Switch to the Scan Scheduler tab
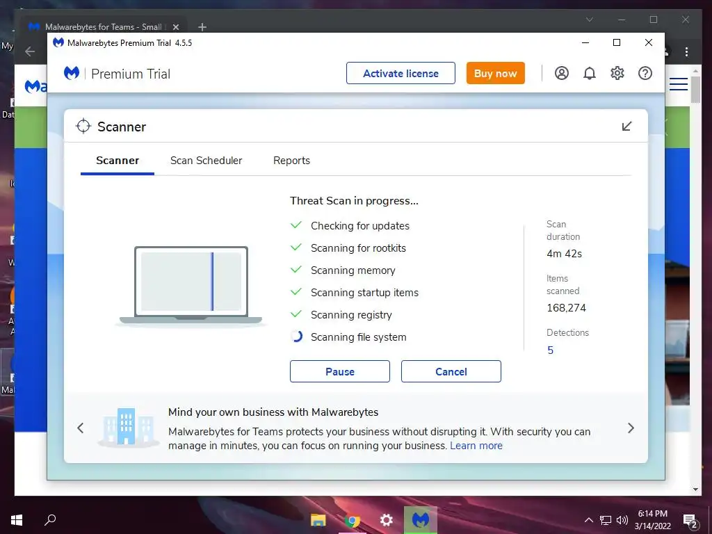This screenshot has height=534, width=712. click(206, 161)
